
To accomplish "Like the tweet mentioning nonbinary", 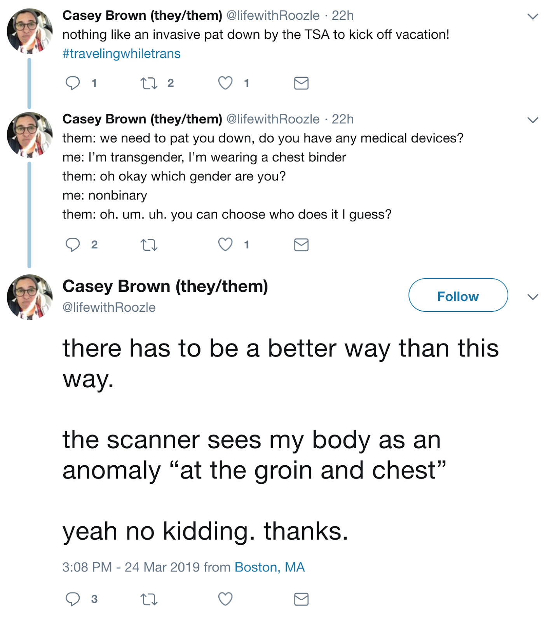I will pyautogui.click(x=225, y=245).
